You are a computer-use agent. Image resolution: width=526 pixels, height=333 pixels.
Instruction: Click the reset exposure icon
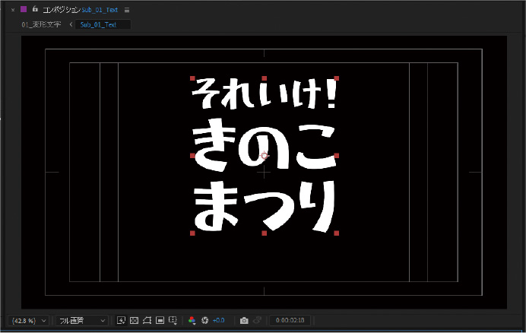pyautogui.click(x=204, y=321)
